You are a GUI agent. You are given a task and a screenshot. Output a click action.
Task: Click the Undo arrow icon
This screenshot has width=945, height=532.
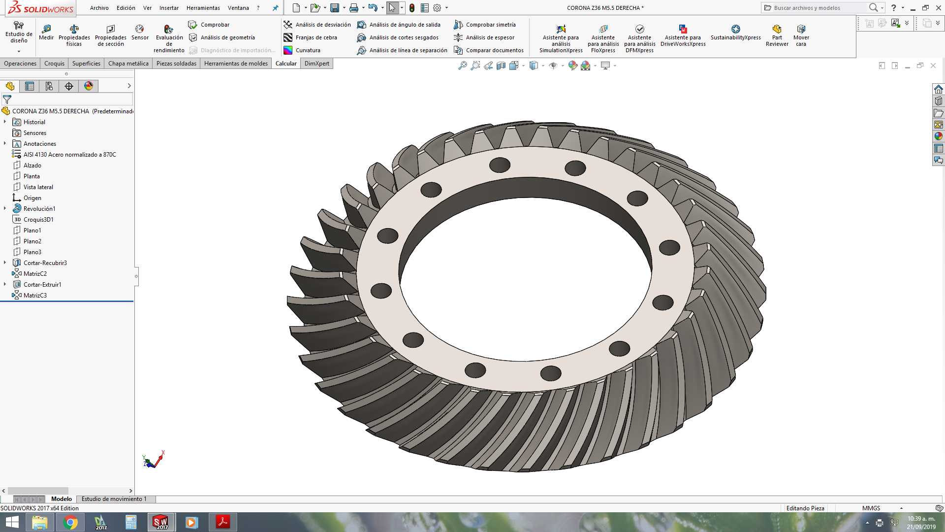(373, 8)
